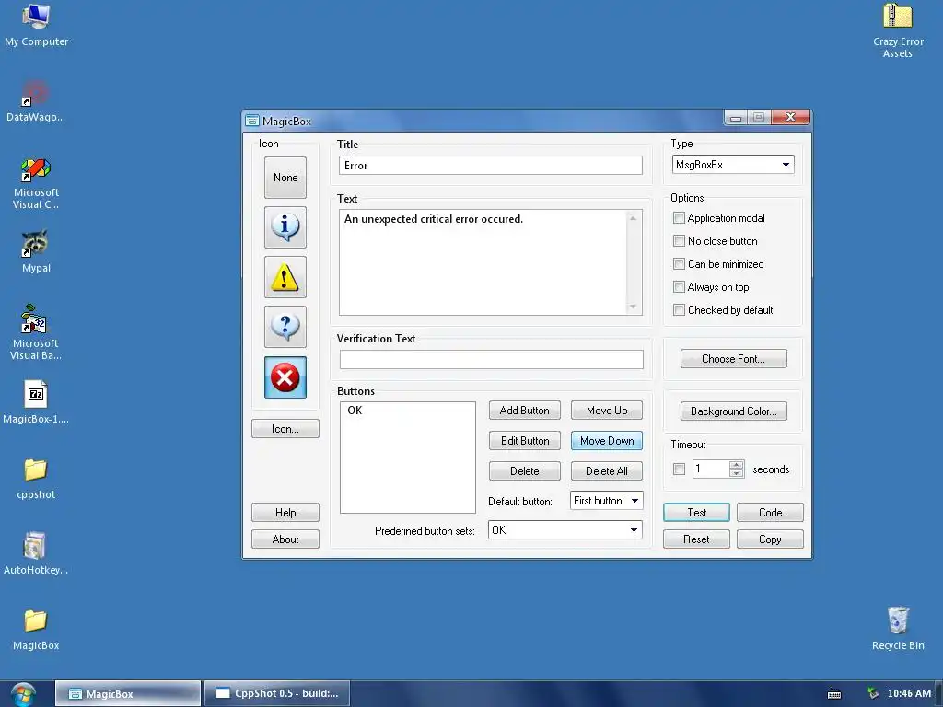Screen dimensions: 943x707
Task: Open the cppshot folder
Action: coord(36,479)
